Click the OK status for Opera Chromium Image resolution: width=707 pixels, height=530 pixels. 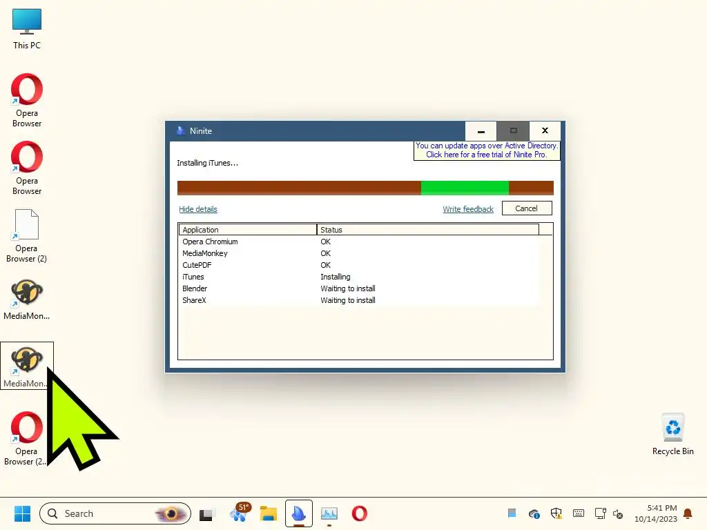click(x=326, y=242)
